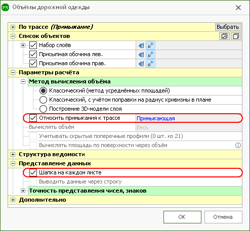Confirm dialog with OK button
250x231 pixels.
pyautogui.click(x=182, y=217)
